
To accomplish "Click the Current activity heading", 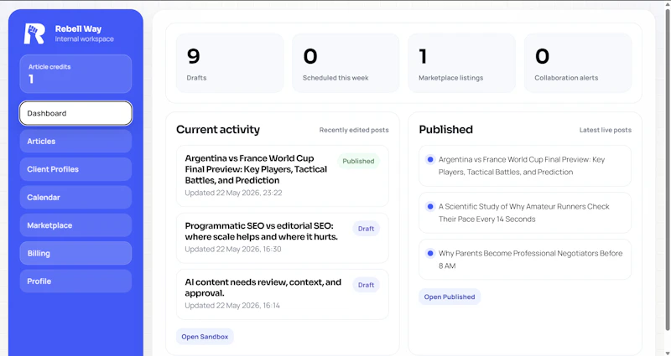I will (218, 130).
